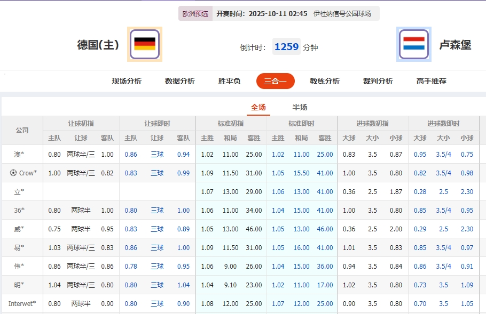Open the 高手推荐 section
Viewport: 486px width, 314px height.
(x=430, y=81)
